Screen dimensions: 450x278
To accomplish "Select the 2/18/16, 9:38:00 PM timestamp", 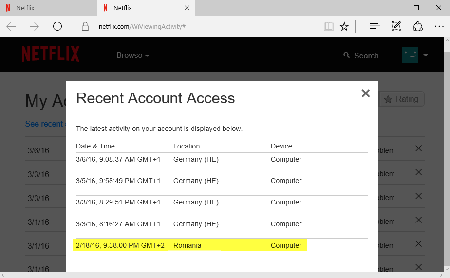I will click(x=120, y=245).
